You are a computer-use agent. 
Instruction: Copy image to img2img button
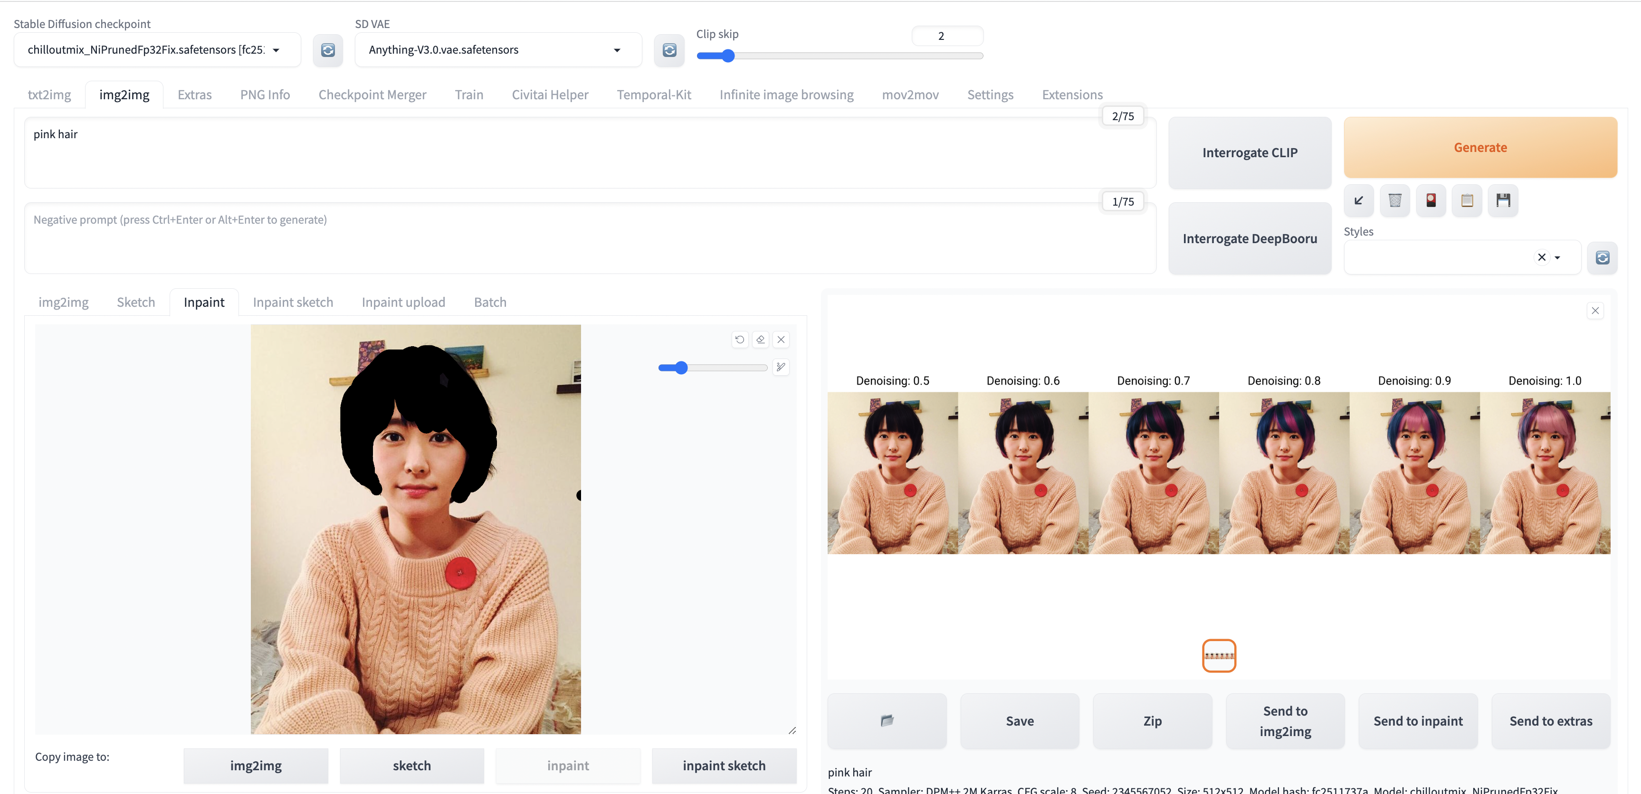(256, 766)
